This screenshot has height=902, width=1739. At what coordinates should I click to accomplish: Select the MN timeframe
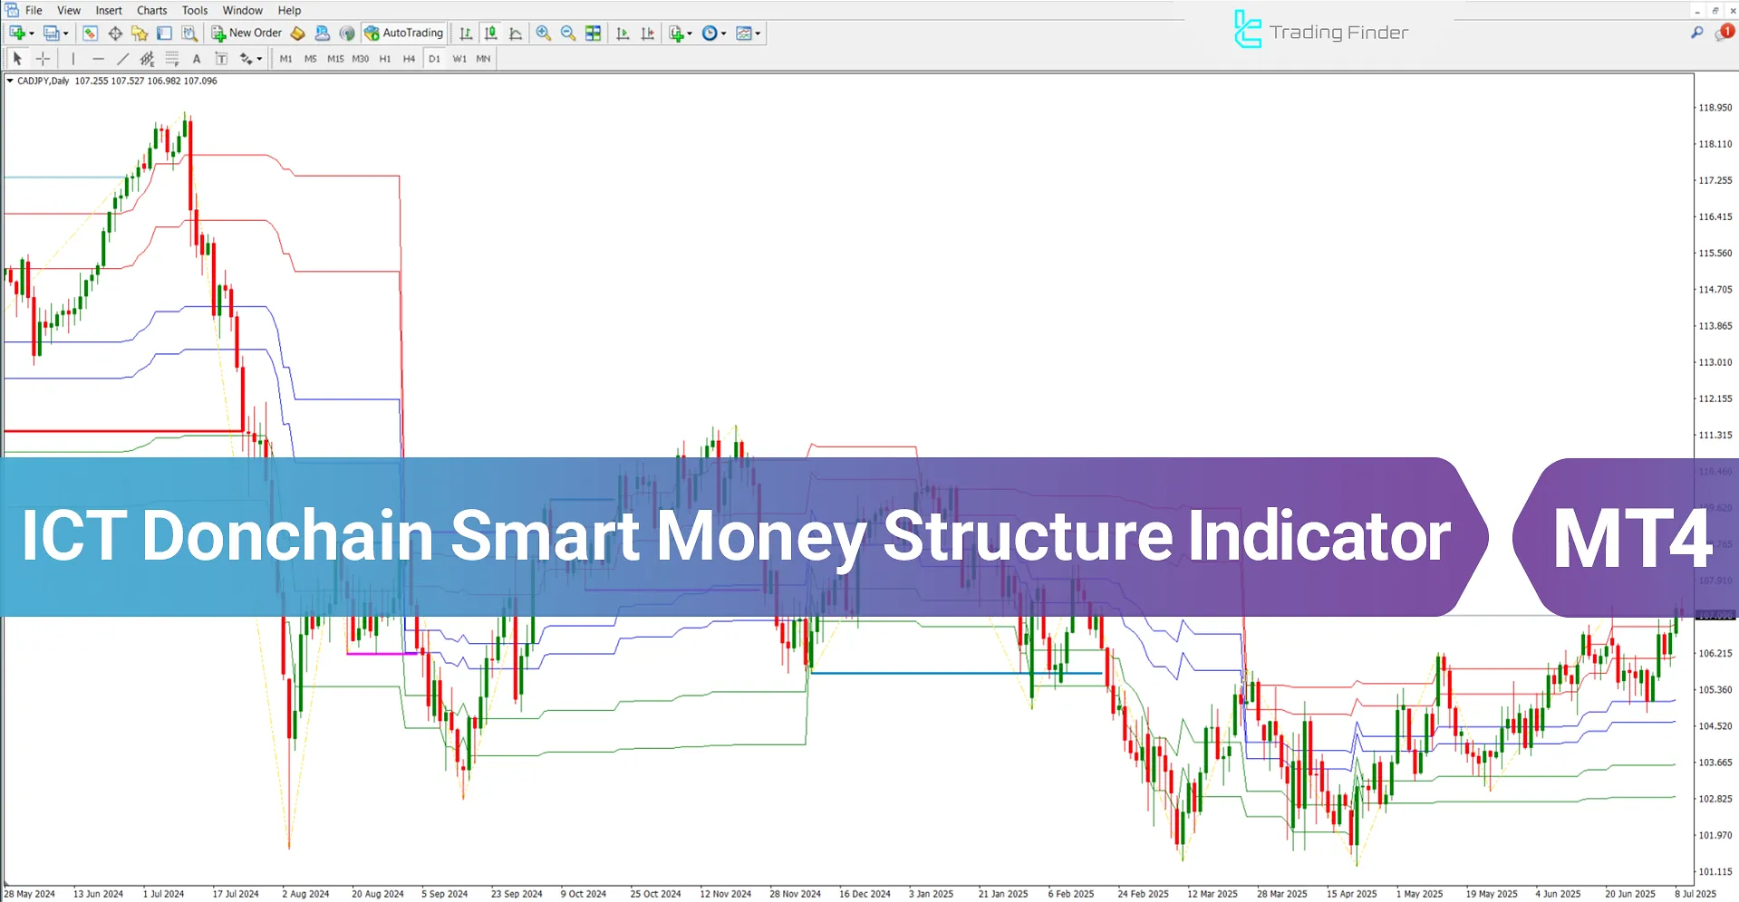484,59
